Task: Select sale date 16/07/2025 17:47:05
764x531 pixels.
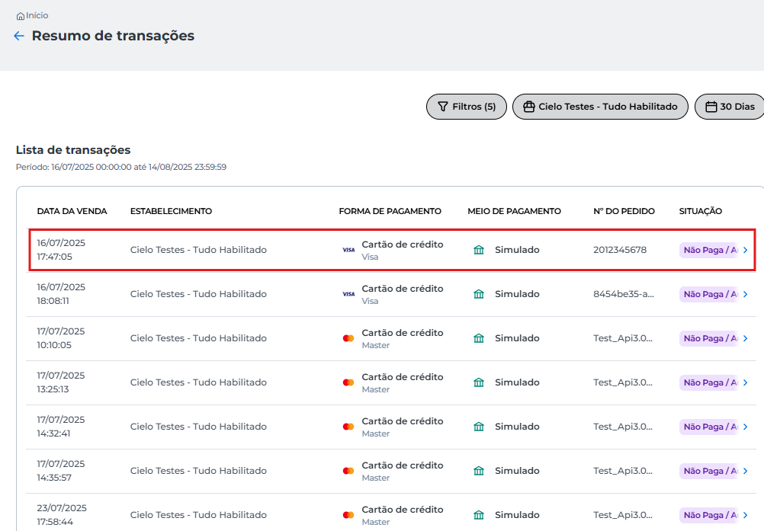Action: coord(61,250)
